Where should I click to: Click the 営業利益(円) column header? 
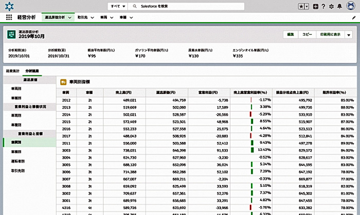[x=208, y=92]
